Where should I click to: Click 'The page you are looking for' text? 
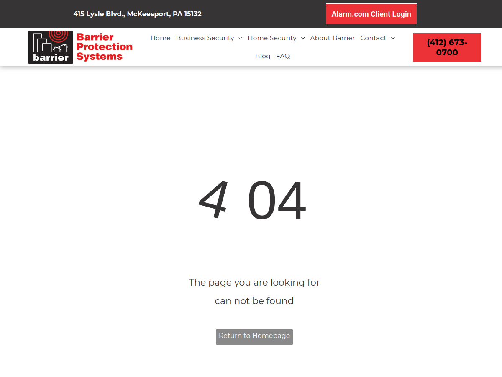coord(254,282)
